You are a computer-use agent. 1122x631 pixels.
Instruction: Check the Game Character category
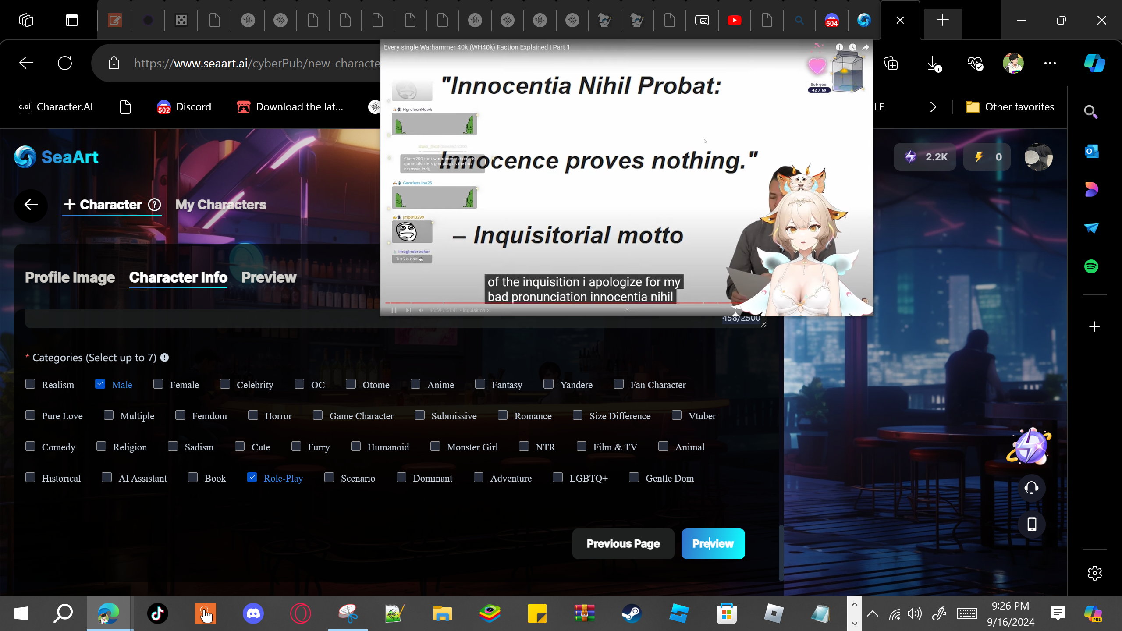[318, 415]
